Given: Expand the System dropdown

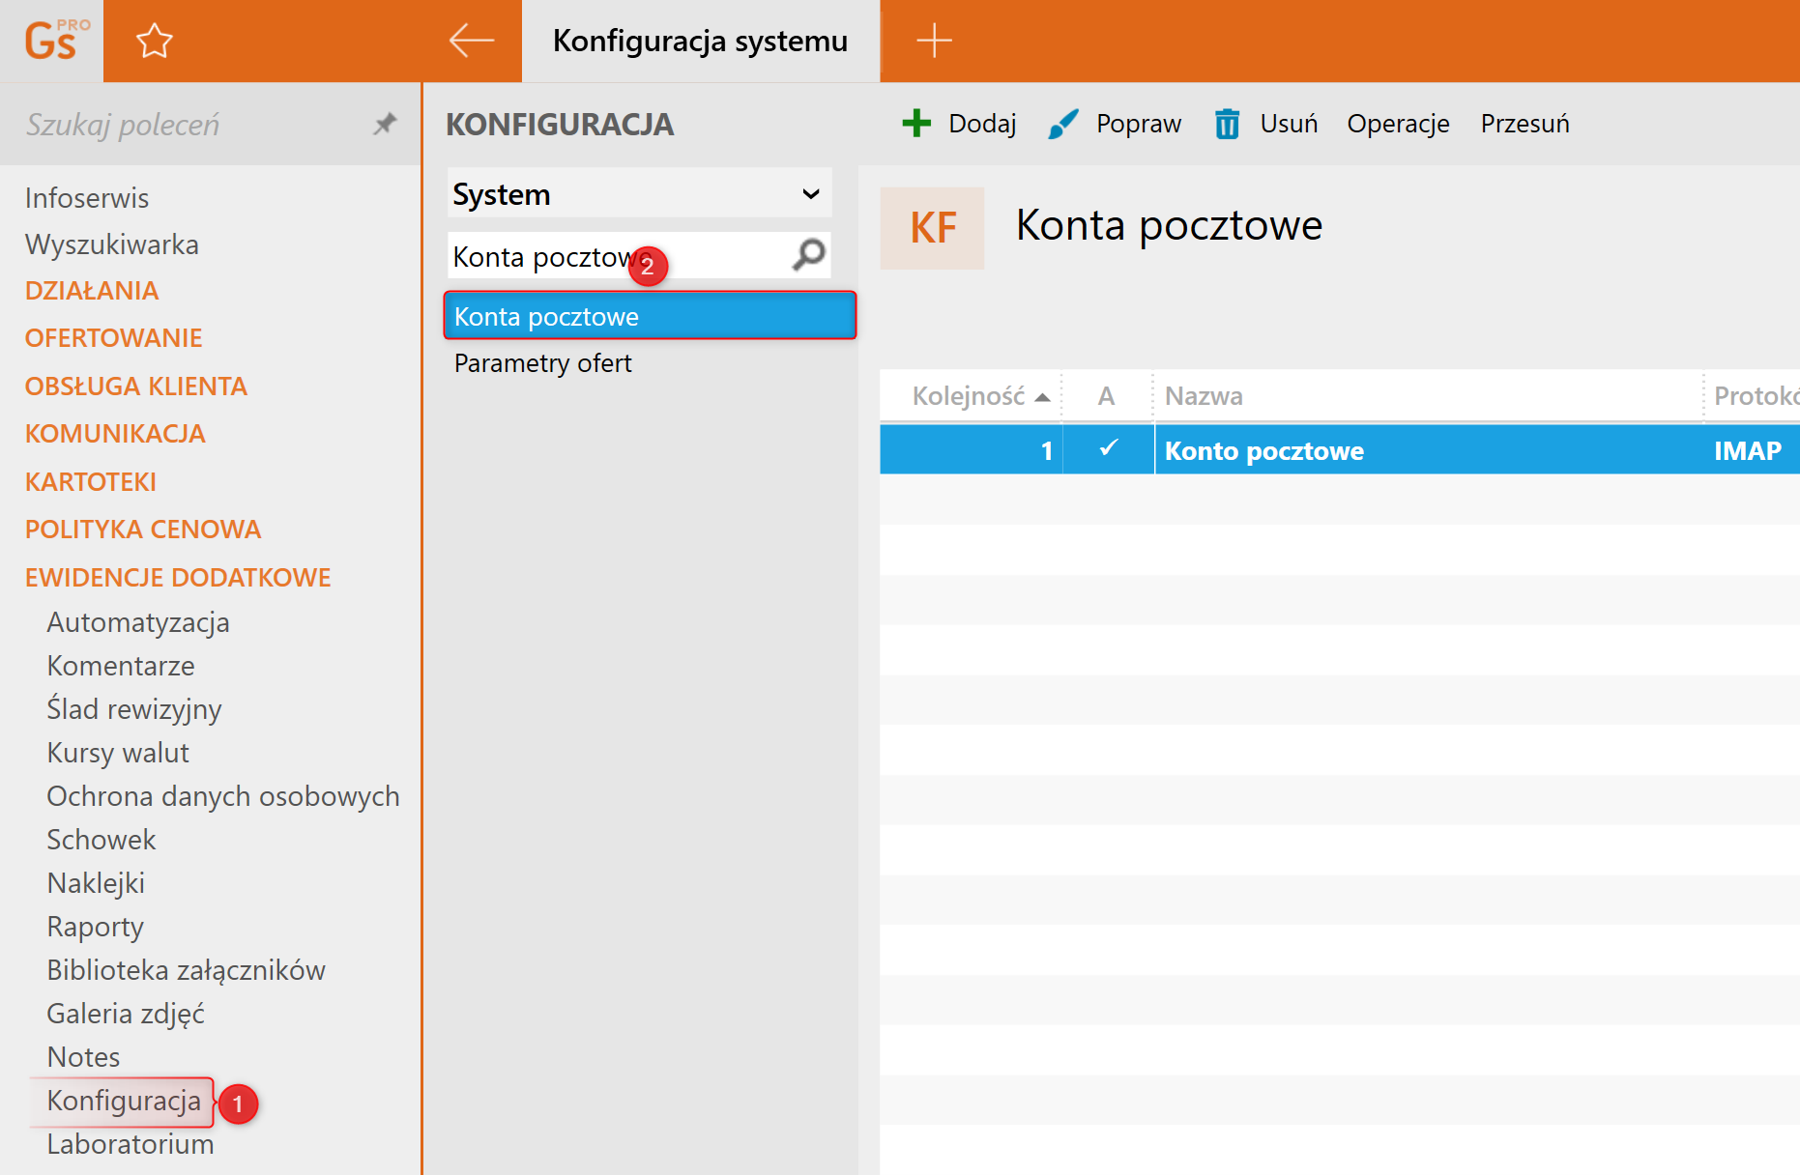Looking at the screenshot, I should (639, 194).
